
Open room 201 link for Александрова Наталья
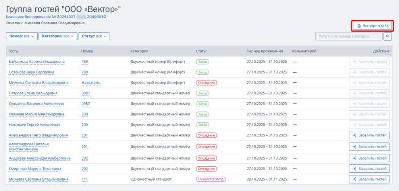pos(85,146)
